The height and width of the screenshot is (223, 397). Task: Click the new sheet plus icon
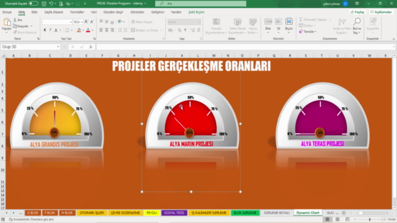[344, 213]
